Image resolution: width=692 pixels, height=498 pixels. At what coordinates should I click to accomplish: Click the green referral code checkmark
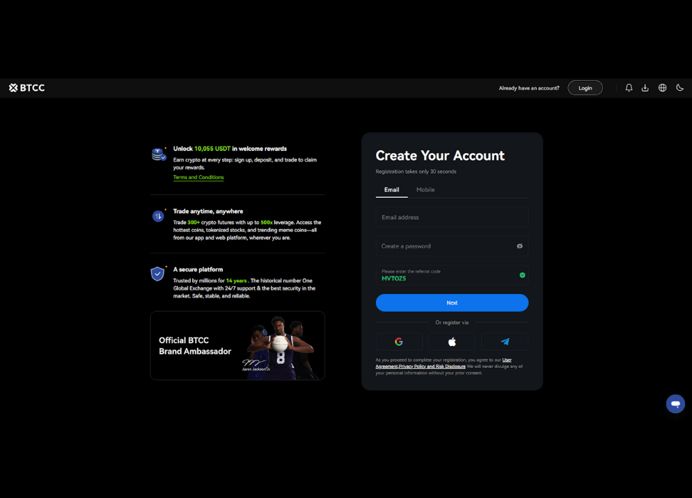[522, 275]
